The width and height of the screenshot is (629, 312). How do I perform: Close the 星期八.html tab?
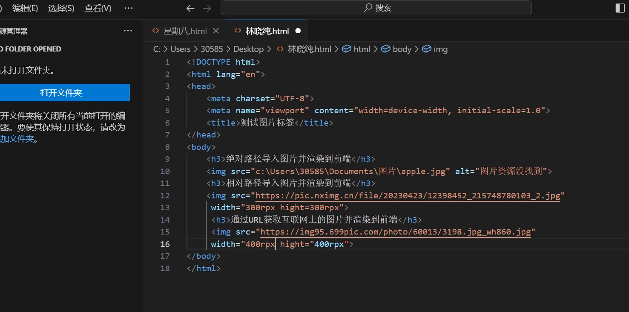click(x=215, y=31)
